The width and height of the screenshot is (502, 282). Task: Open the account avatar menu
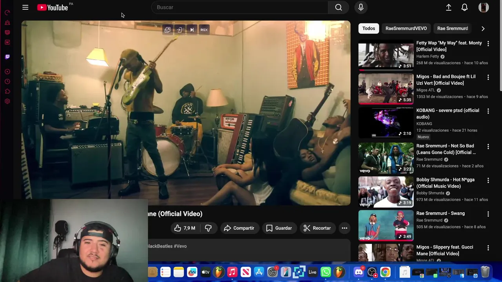484,7
